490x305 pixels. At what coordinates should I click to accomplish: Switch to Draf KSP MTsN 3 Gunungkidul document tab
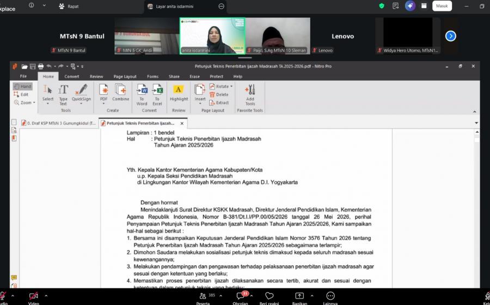pos(58,123)
